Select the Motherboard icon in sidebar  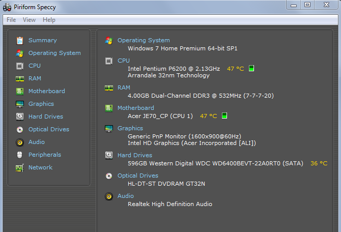pyautogui.click(x=20, y=91)
